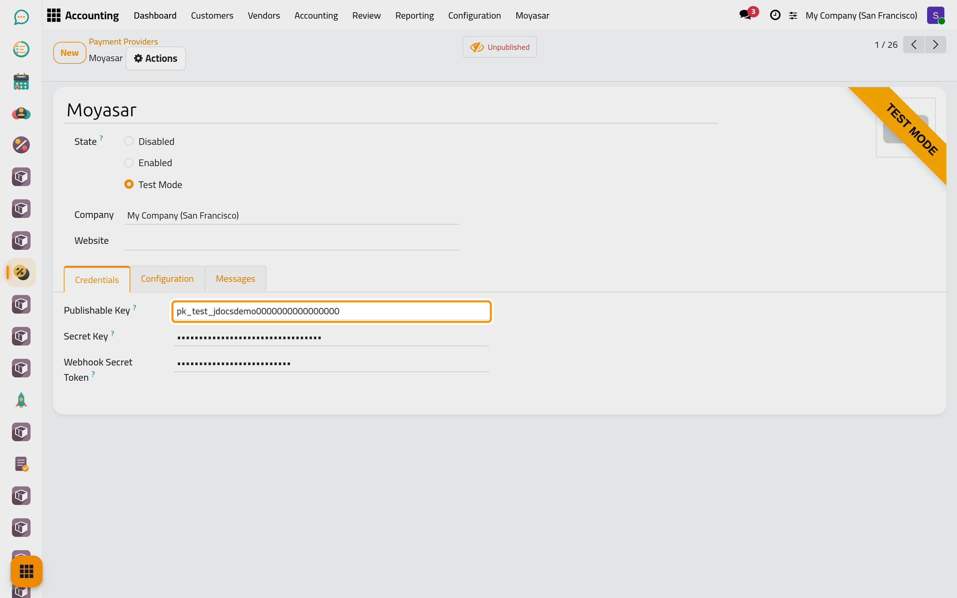Click into the Publishable Key field
This screenshot has height=598, width=957.
coord(331,311)
